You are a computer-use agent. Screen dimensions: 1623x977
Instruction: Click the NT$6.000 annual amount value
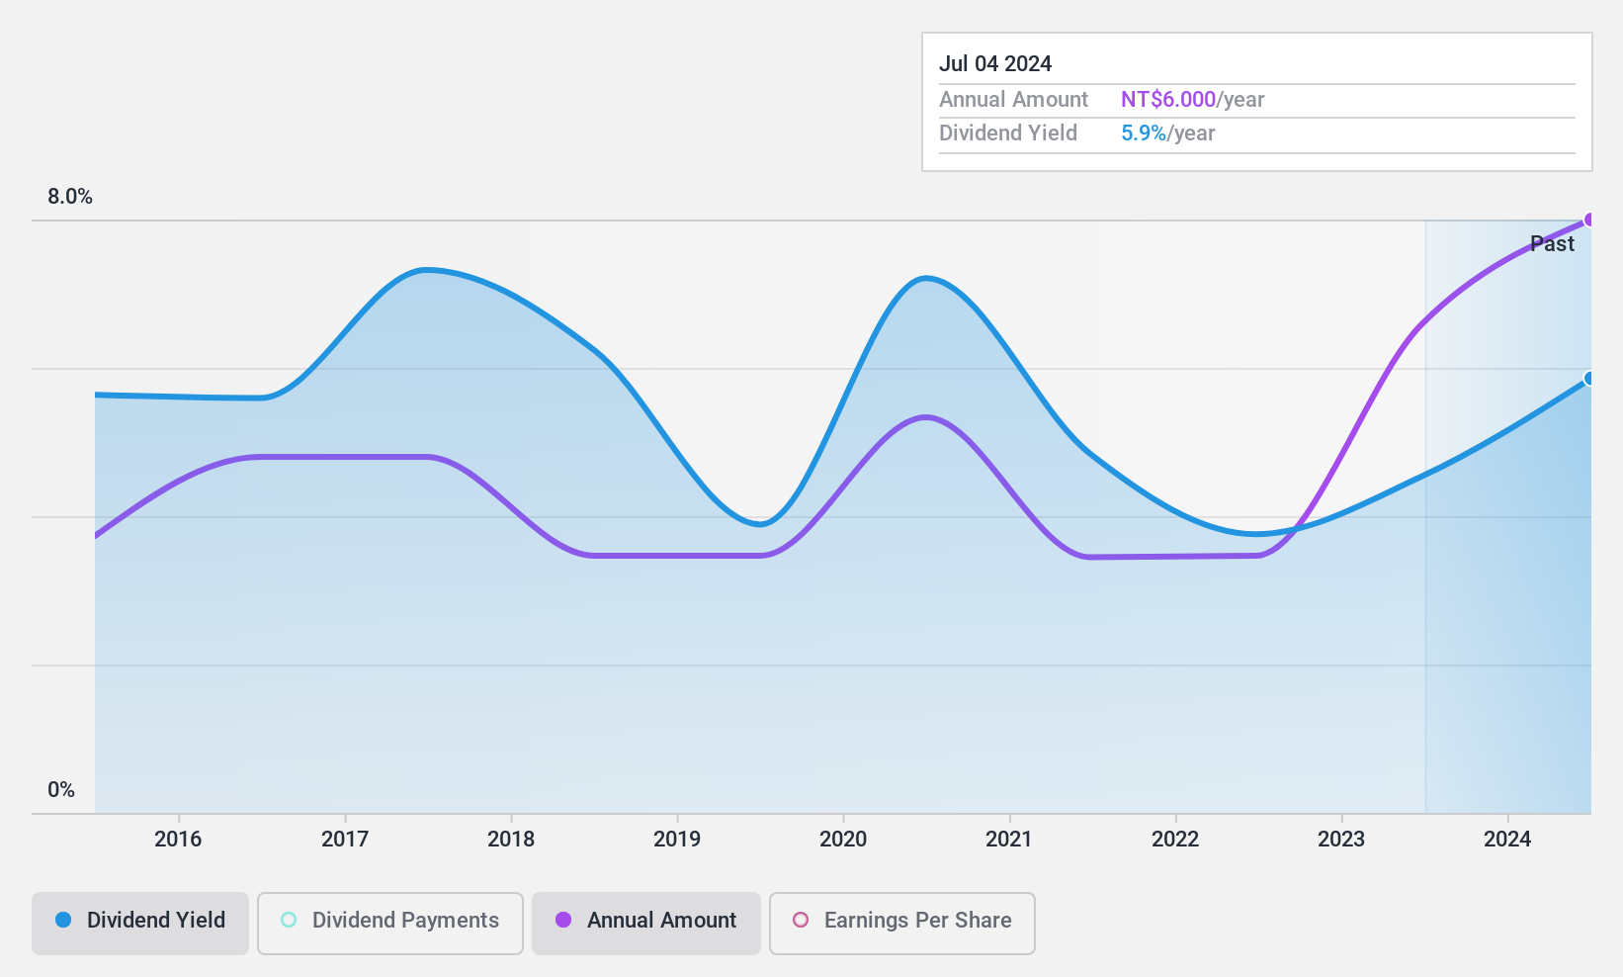pyautogui.click(x=1168, y=99)
